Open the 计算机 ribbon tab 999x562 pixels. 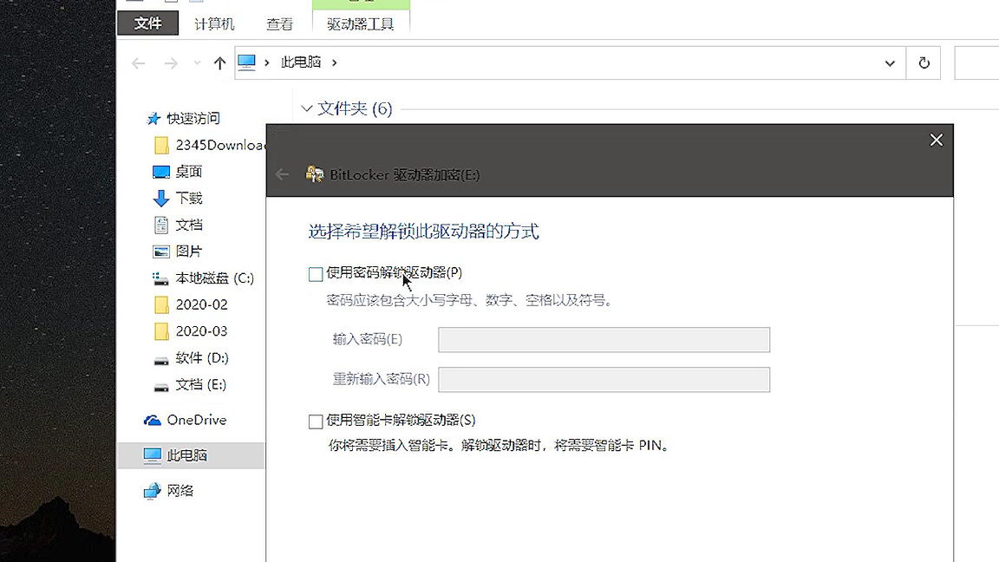point(214,24)
